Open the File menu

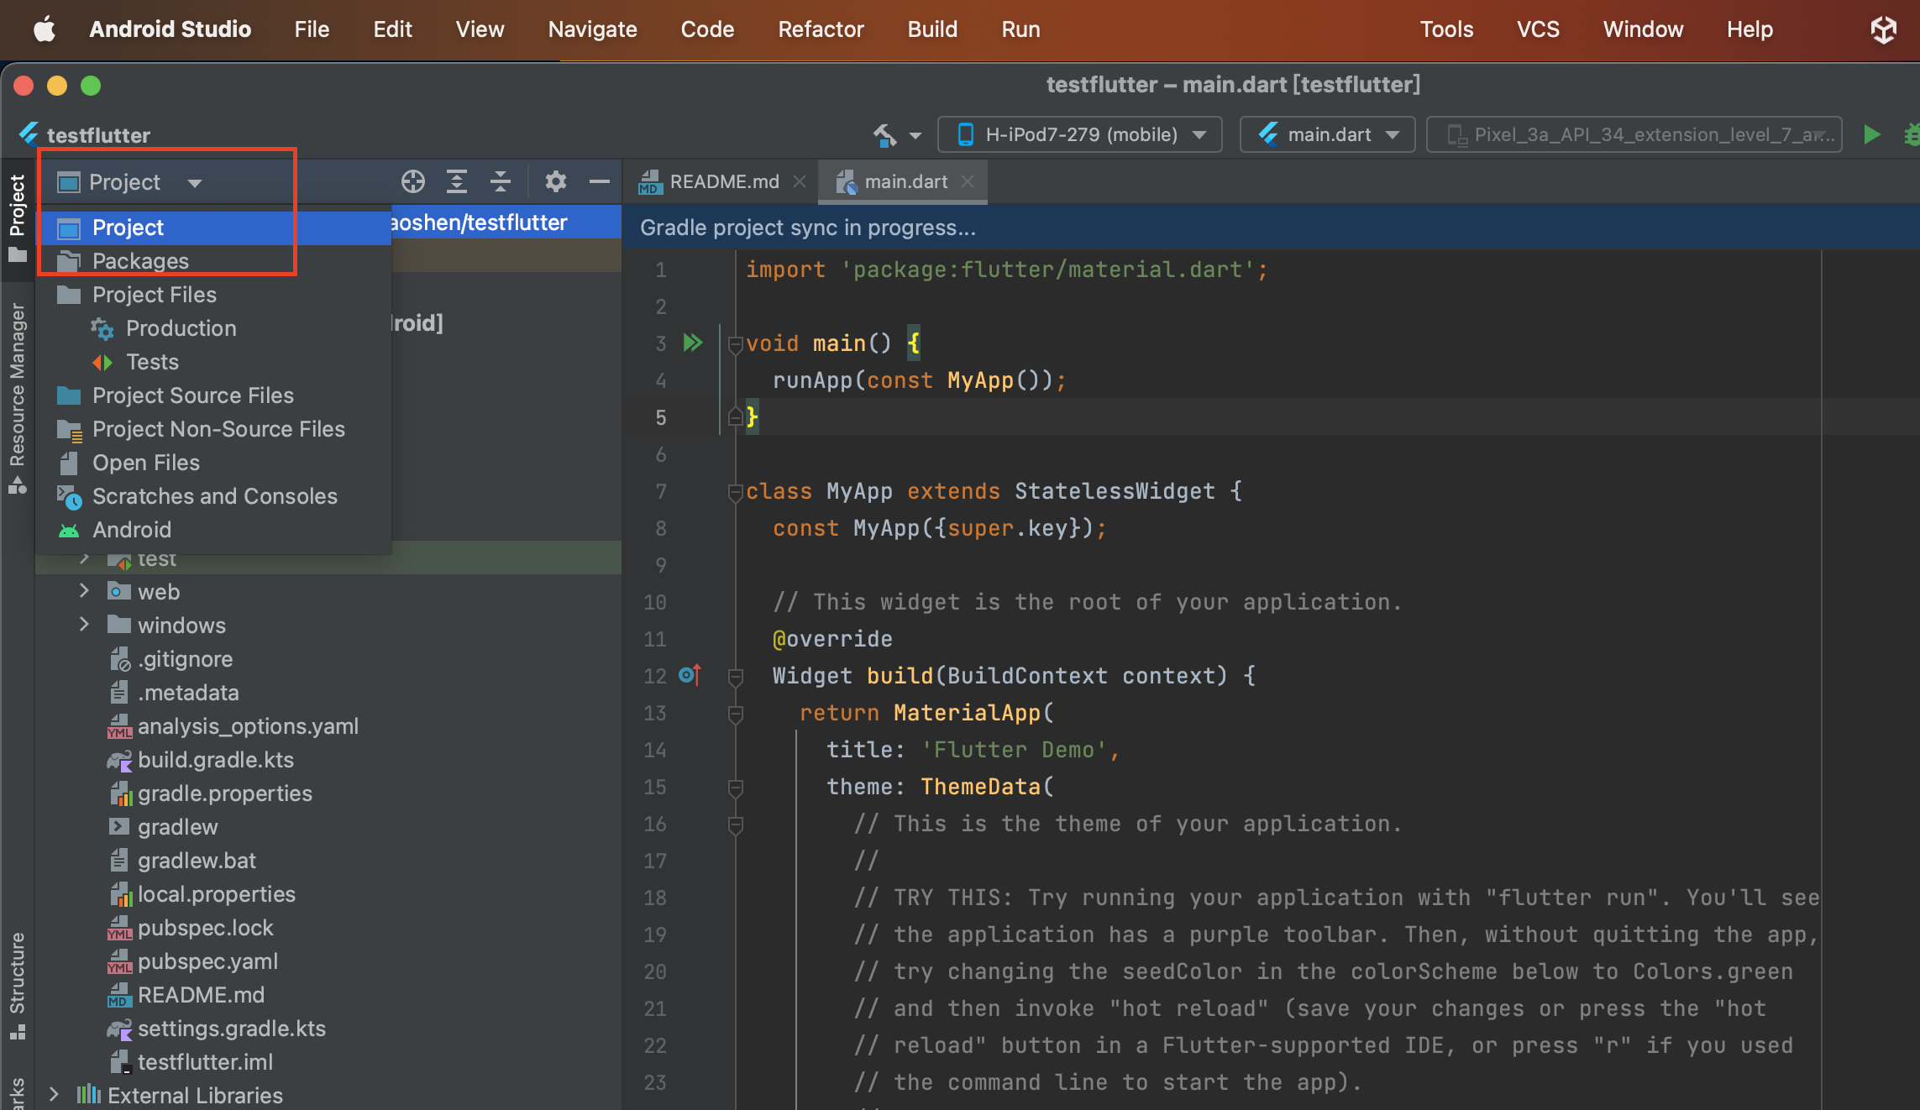(x=312, y=29)
